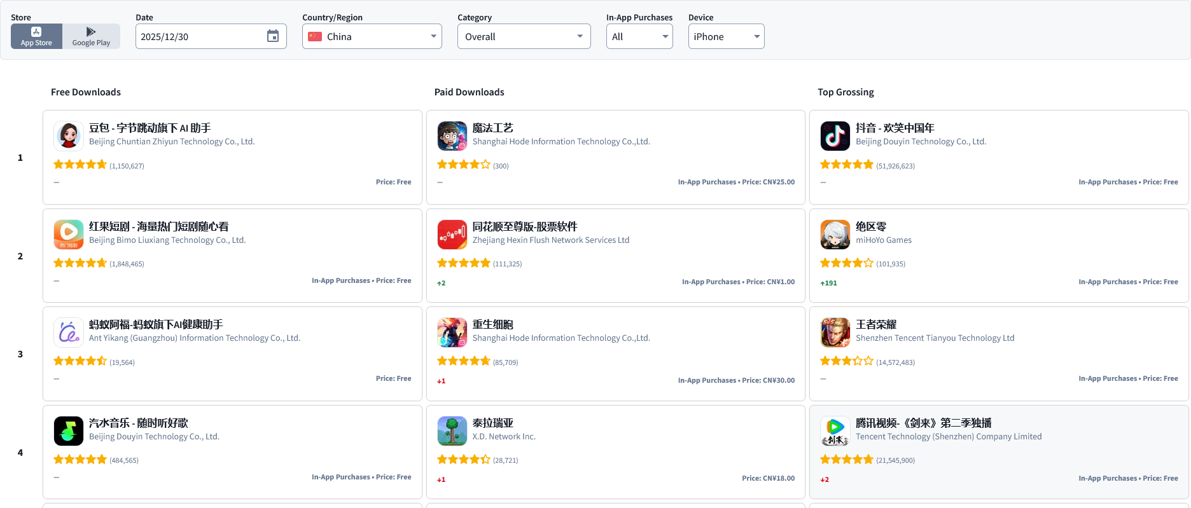This screenshot has width=1191, height=508.
Task: Click the Price: CN¥30.00 label
Action: coord(769,380)
